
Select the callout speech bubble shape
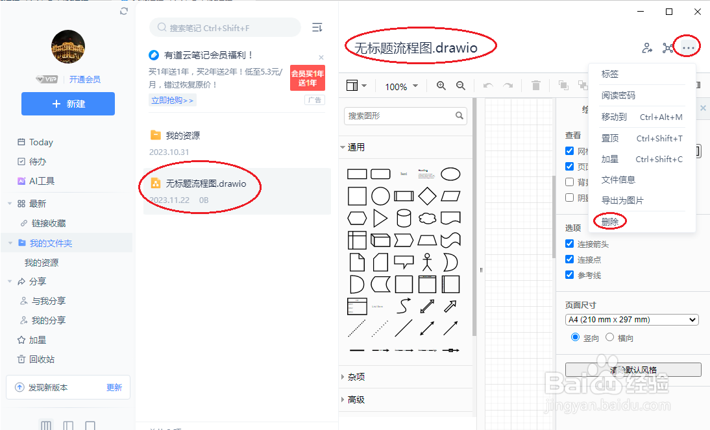point(404,262)
